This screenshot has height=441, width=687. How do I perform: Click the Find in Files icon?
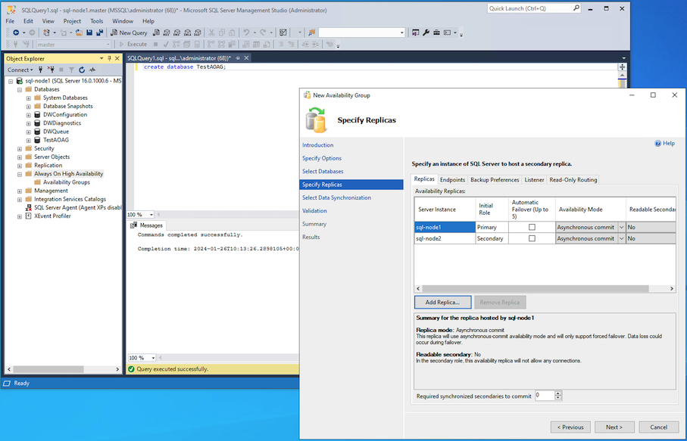[311, 33]
